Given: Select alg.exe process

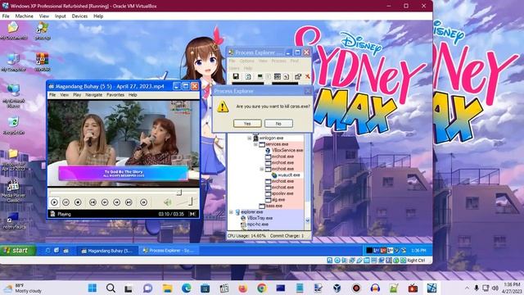Looking at the screenshot, I should [278, 199].
